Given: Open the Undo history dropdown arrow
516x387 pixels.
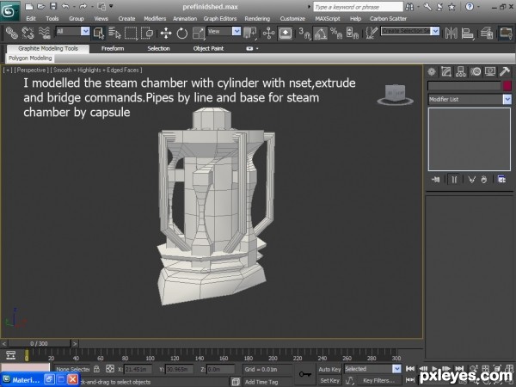Looking at the screenshot, I should tap(74, 7).
